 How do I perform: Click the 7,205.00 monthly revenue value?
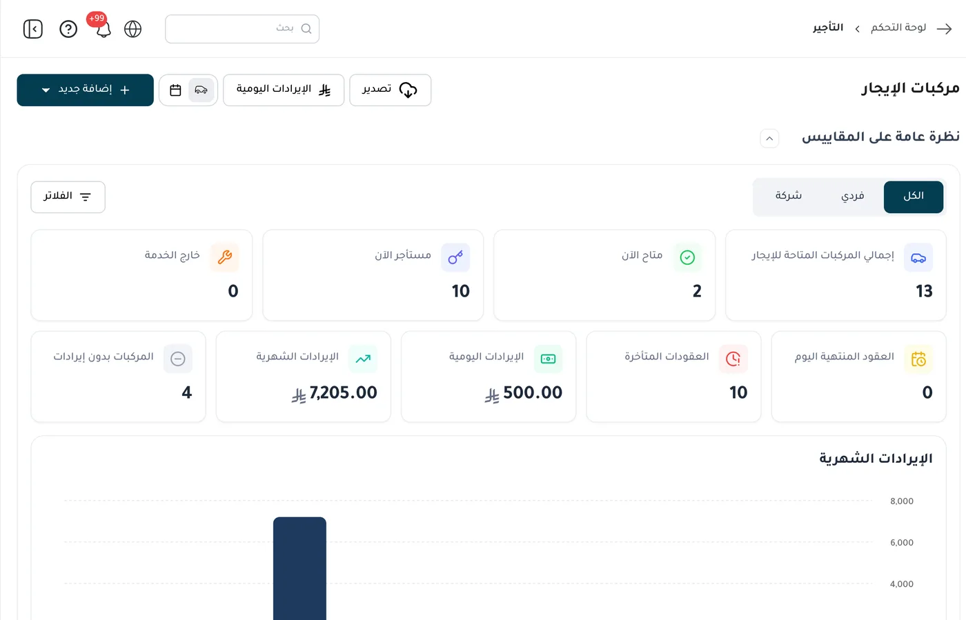click(344, 392)
